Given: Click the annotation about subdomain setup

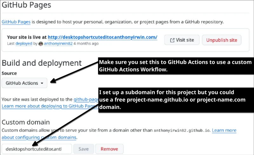Looking at the screenshot, I should tap(175, 100).
